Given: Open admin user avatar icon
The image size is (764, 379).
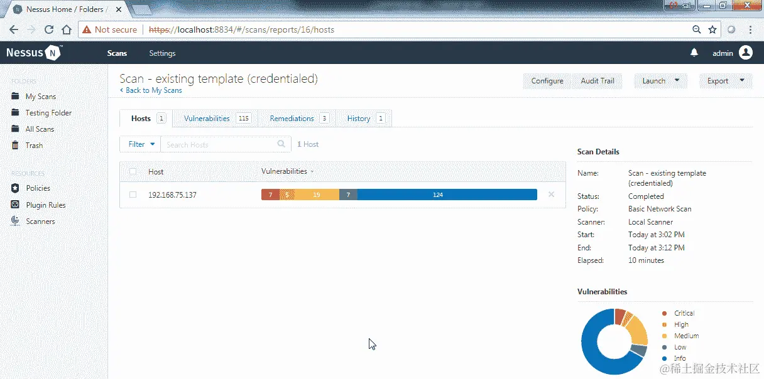Looking at the screenshot, I should pos(746,53).
